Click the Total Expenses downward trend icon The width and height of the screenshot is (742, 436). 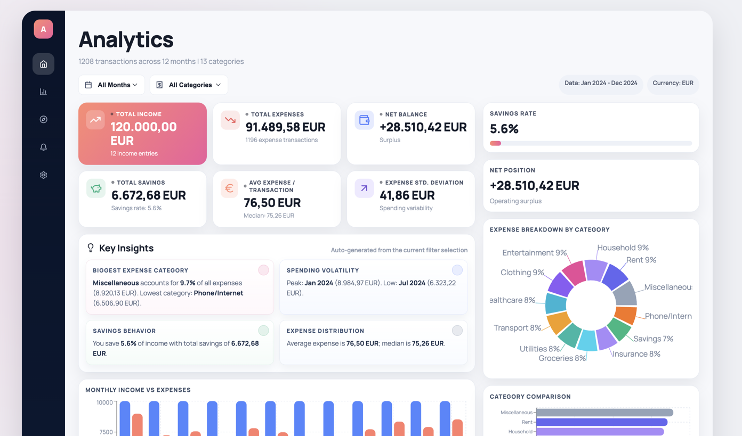pyautogui.click(x=230, y=120)
